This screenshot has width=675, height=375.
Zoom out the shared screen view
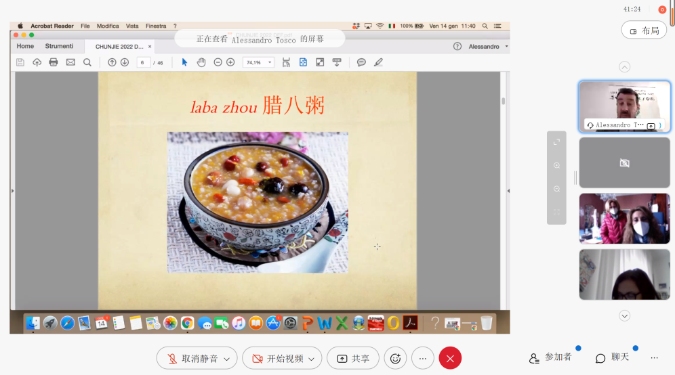click(556, 190)
